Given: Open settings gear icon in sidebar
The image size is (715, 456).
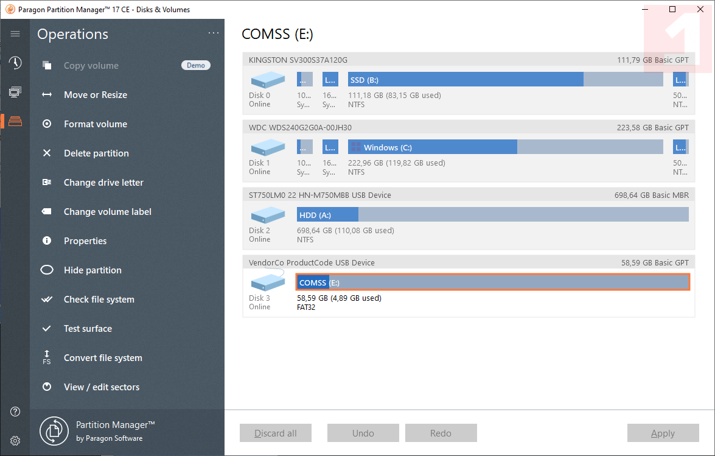Looking at the screenshot, I should (x=15, y=441).
